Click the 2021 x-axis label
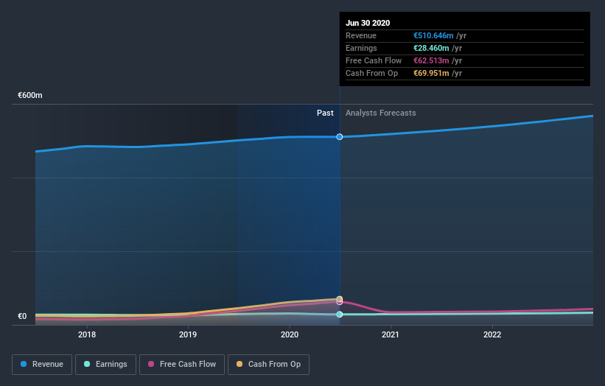 point(391,334)
